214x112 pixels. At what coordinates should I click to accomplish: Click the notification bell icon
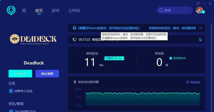click(74, 28)
